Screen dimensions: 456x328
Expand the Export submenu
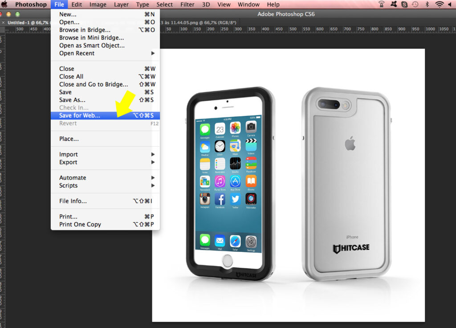point(105,162)
